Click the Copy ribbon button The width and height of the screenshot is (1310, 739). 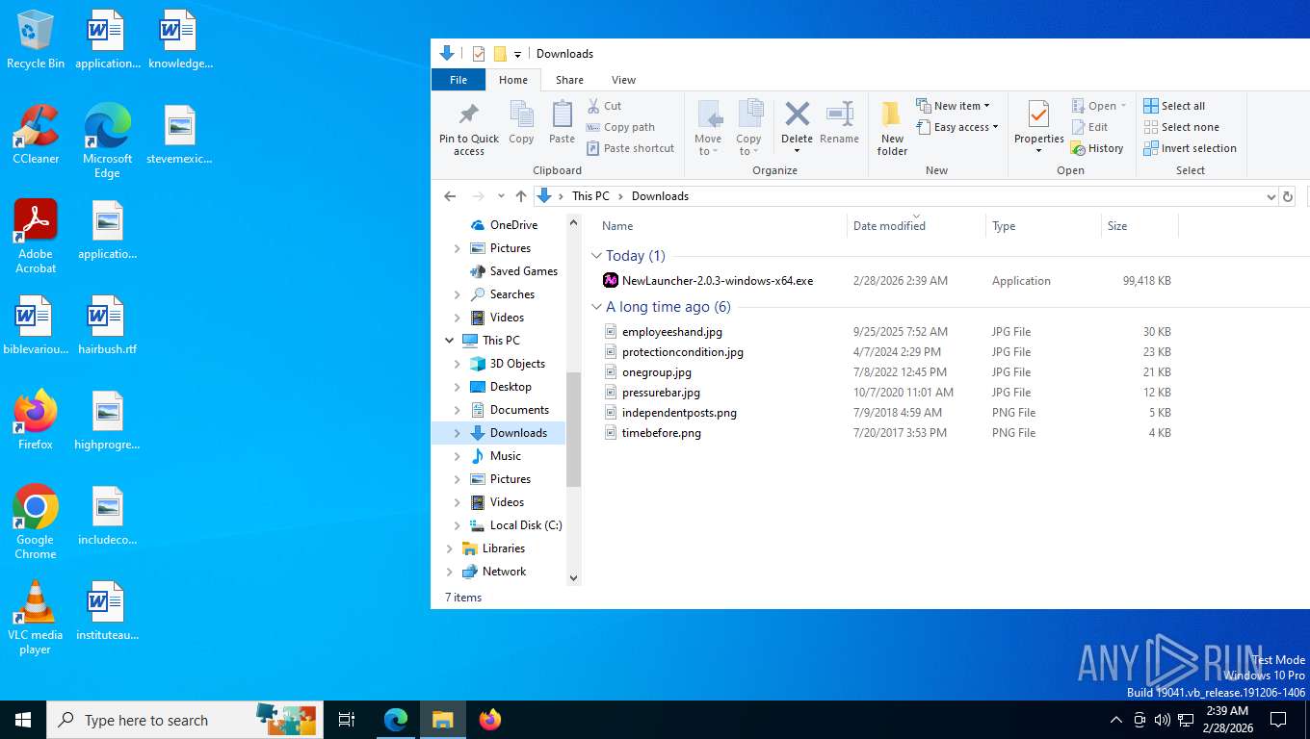pos(521,122)
